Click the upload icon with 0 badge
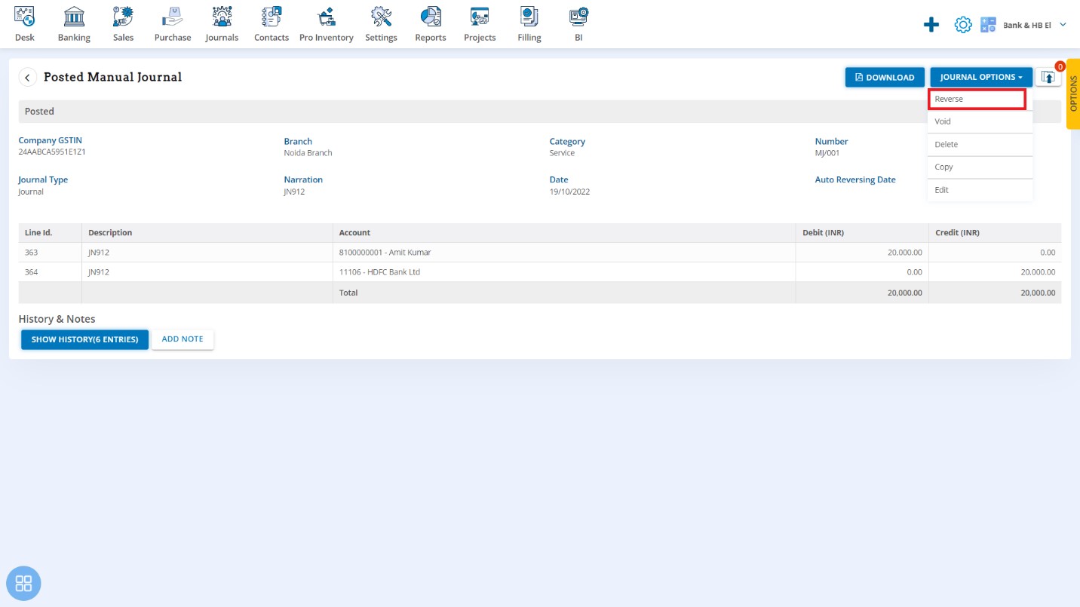Image resolution: width=1080 pixels, height=607 pixels. tap(1048, 77)
